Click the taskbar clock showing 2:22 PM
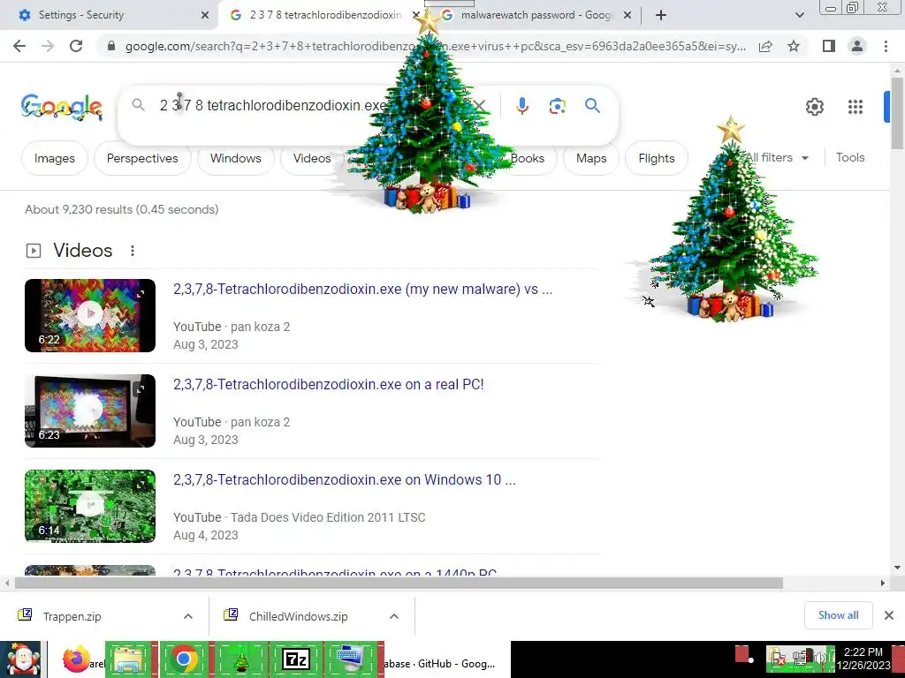 click(863, 659)
